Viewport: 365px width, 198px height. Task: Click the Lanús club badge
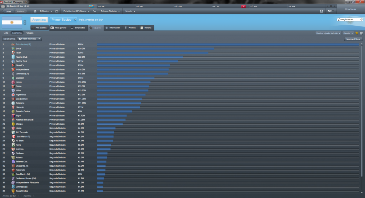click(x=13, y=82)
